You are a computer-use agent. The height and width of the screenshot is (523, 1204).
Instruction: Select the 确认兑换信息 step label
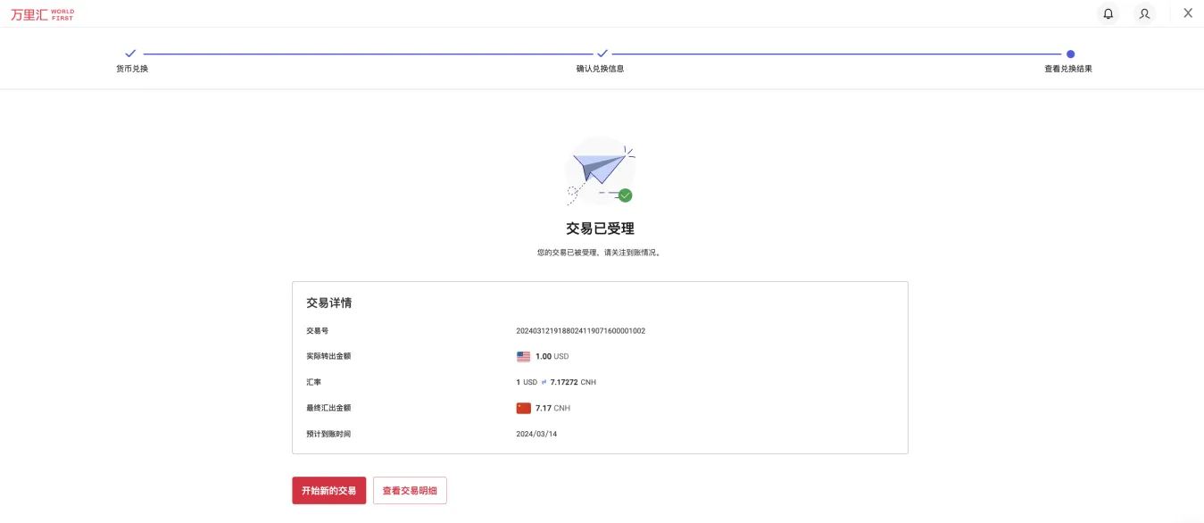coord(600,69)
